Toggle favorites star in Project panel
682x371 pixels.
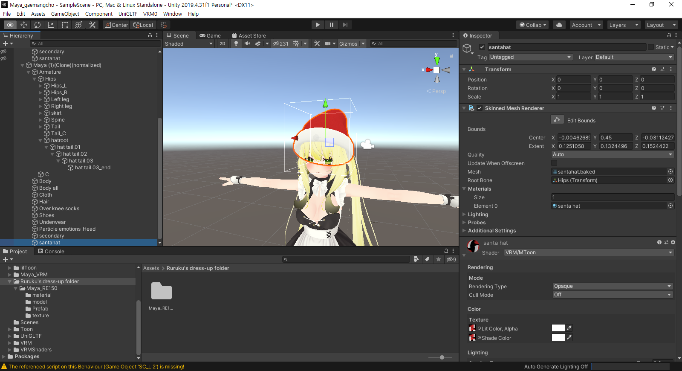[x=439, y=259]
